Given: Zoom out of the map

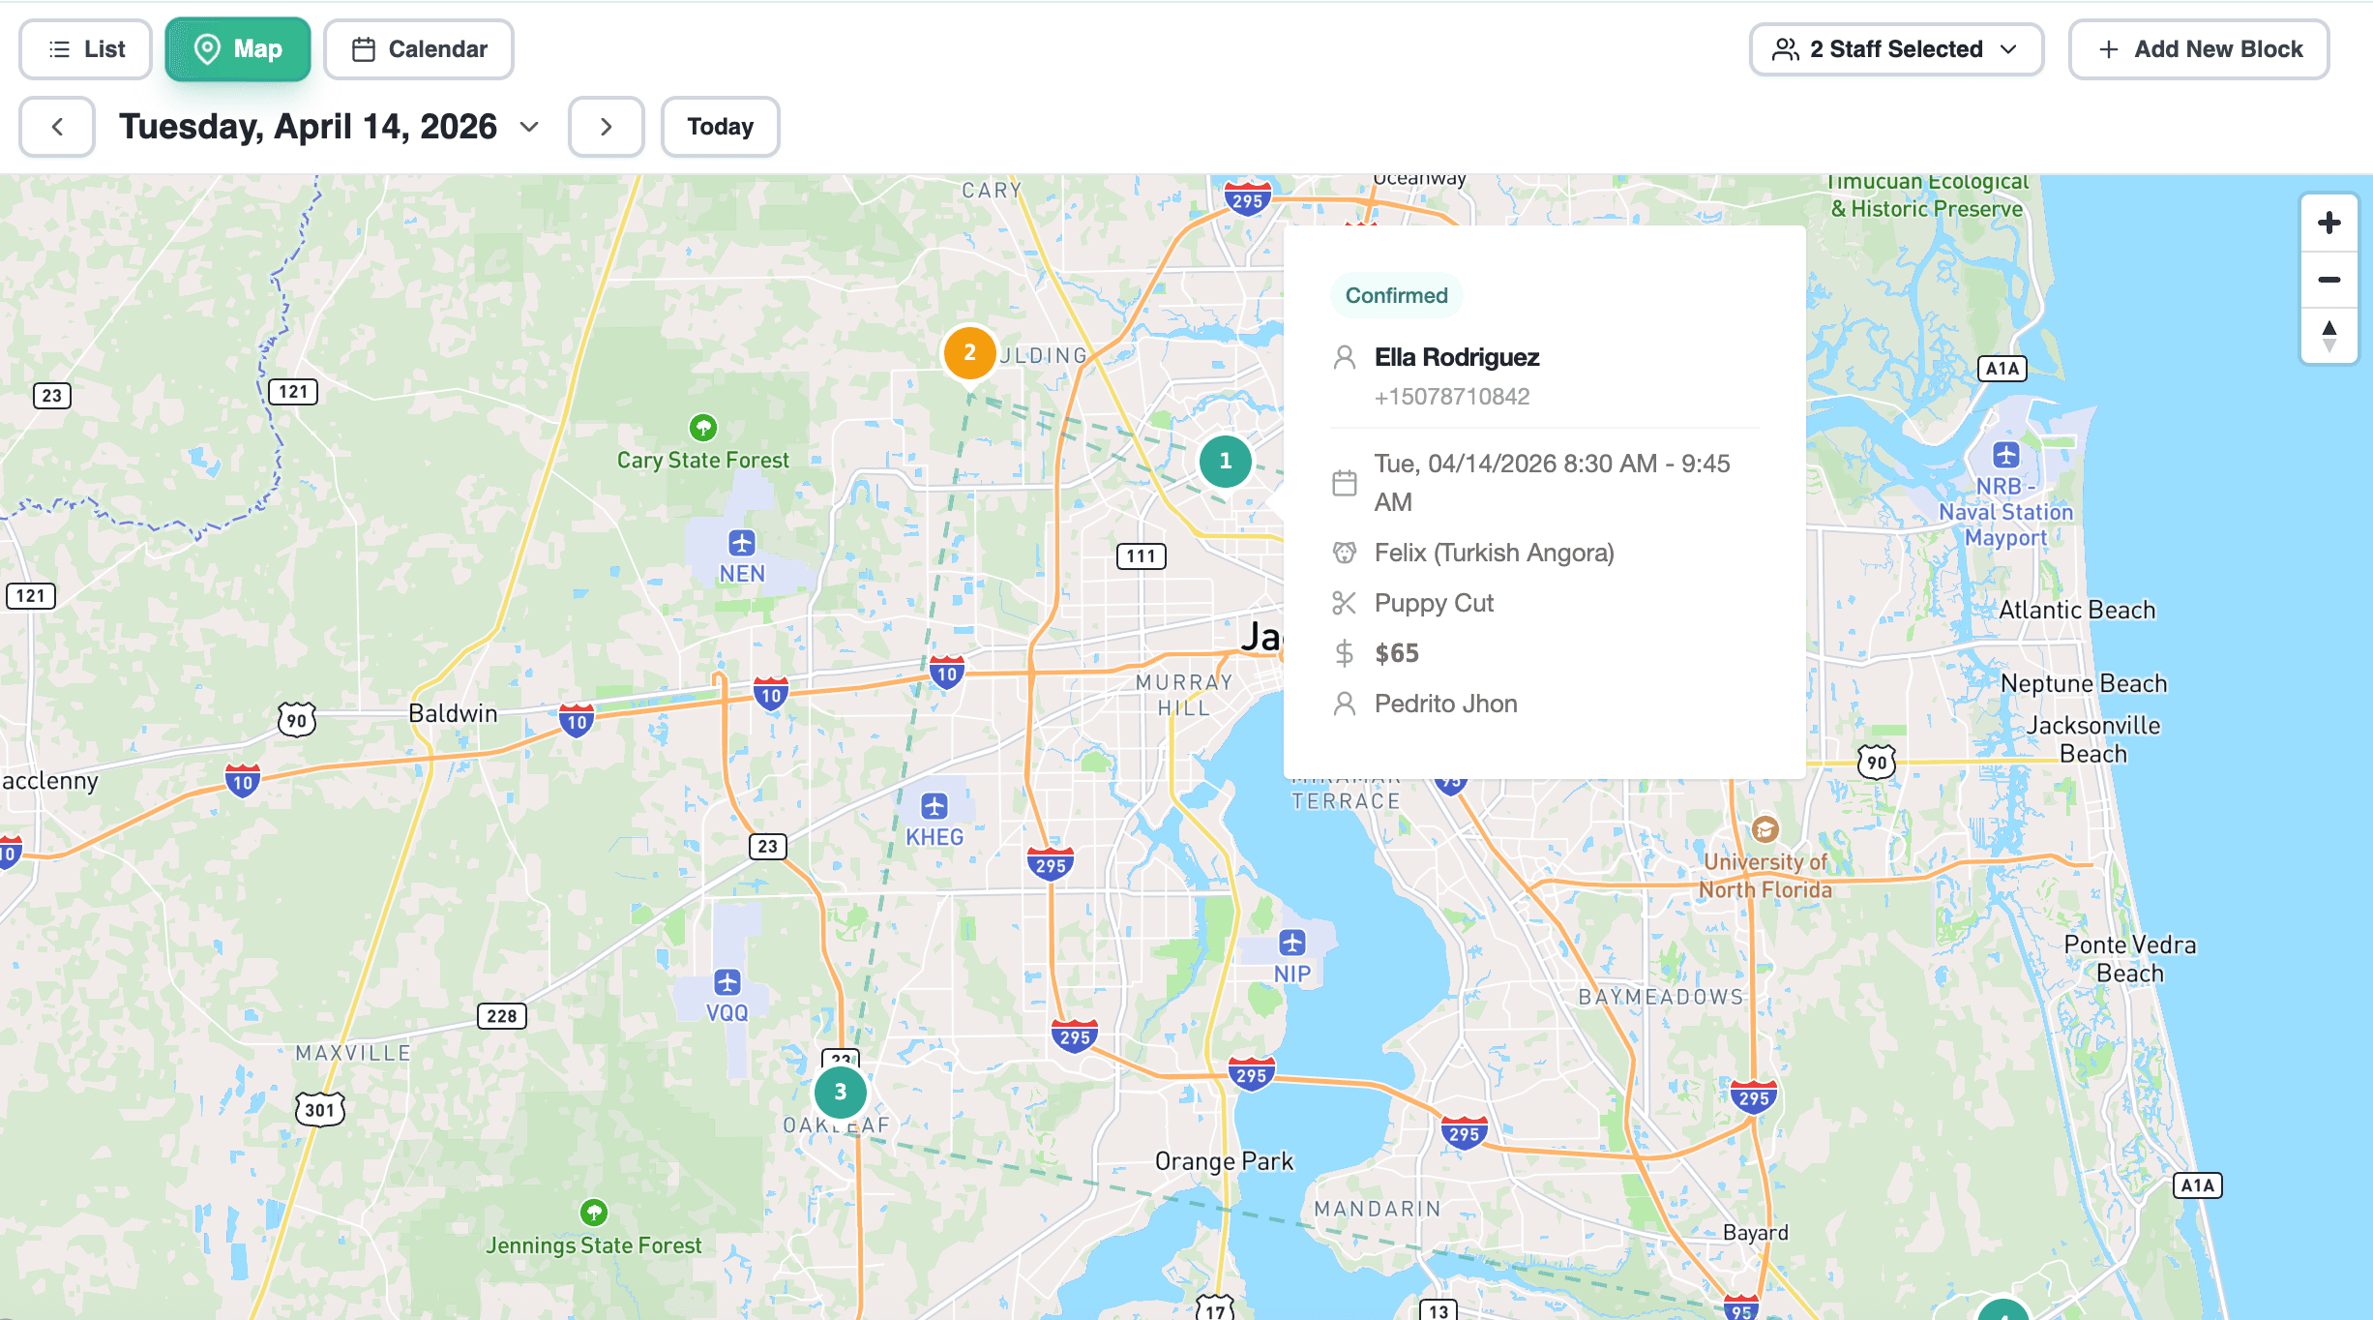Looking at the screenshot, I should 2329,280.
